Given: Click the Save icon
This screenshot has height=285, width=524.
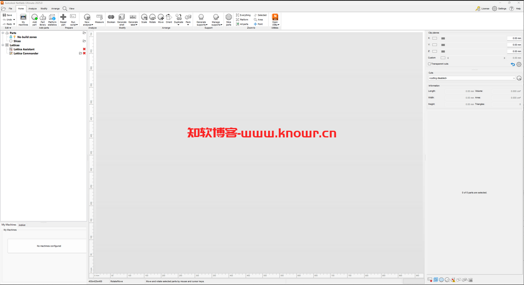Looking at the screenshot, I should pos(4,15).
